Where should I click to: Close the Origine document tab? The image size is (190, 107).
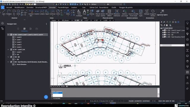59,21
